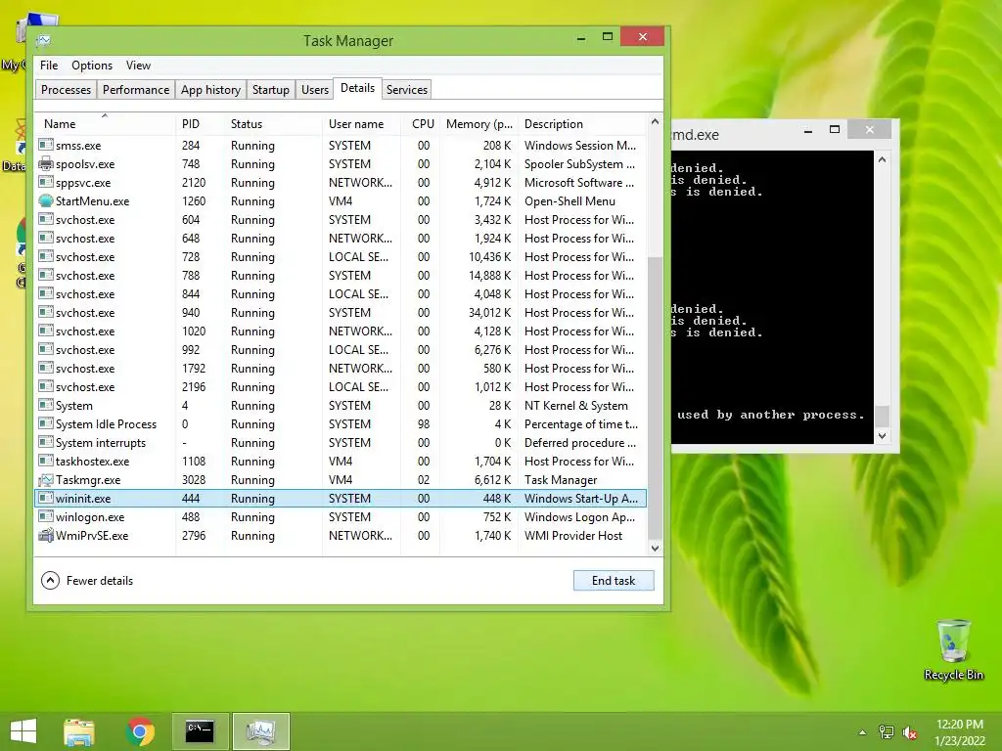Open the Recycle Bin desktop icon
Image resolution: width=1002 pixels, height=751 pixels.
coord(953,649)
